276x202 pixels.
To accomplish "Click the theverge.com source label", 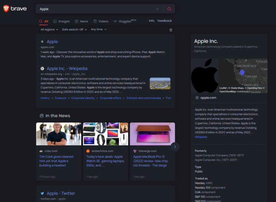I will pyautogui.click(x=147, y=151).
